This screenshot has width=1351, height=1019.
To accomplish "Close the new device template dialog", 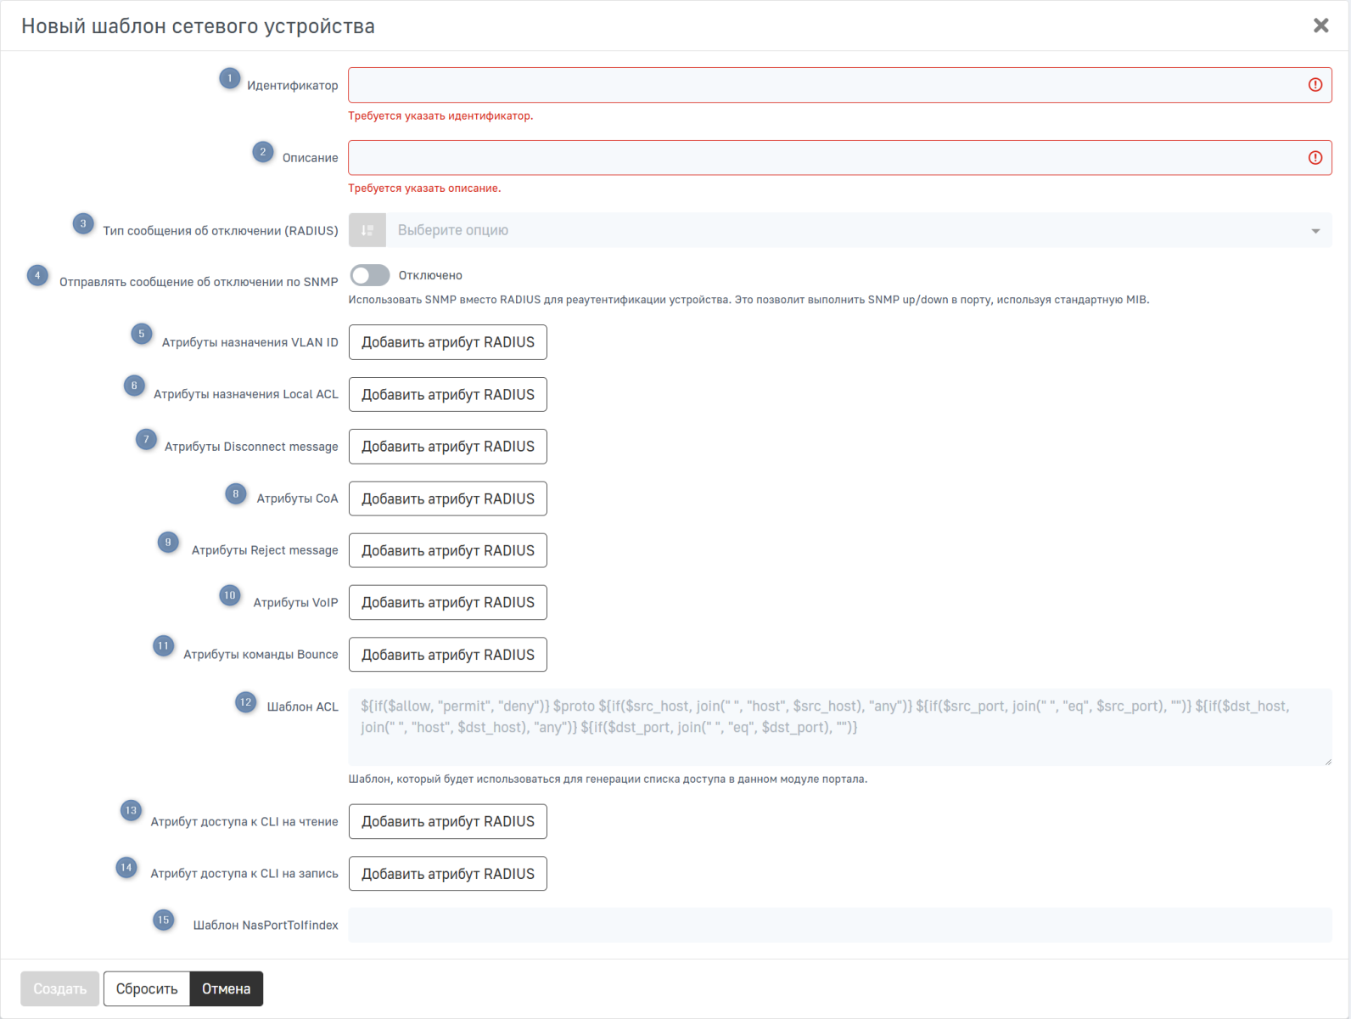I will pos(1320,25).
